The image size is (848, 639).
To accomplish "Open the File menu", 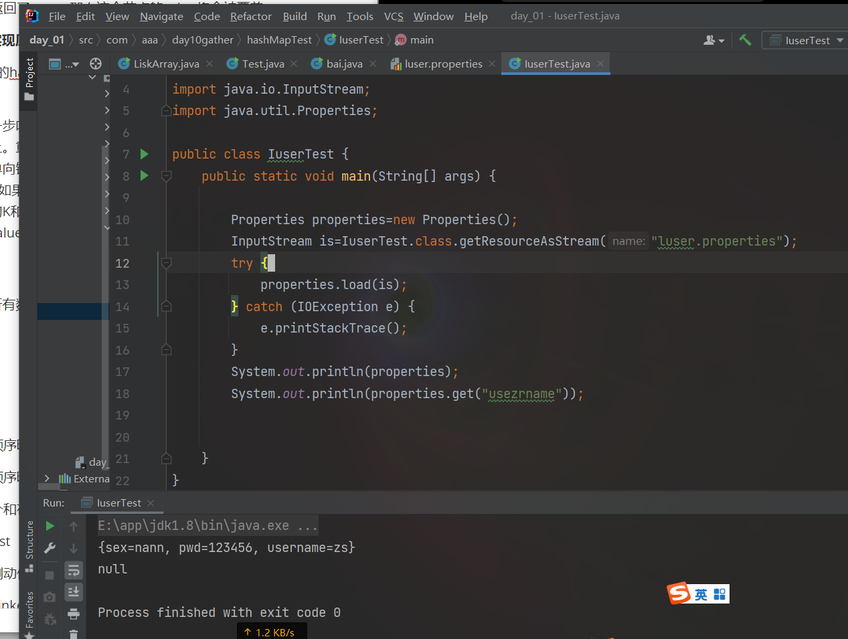I will (57, 16).
